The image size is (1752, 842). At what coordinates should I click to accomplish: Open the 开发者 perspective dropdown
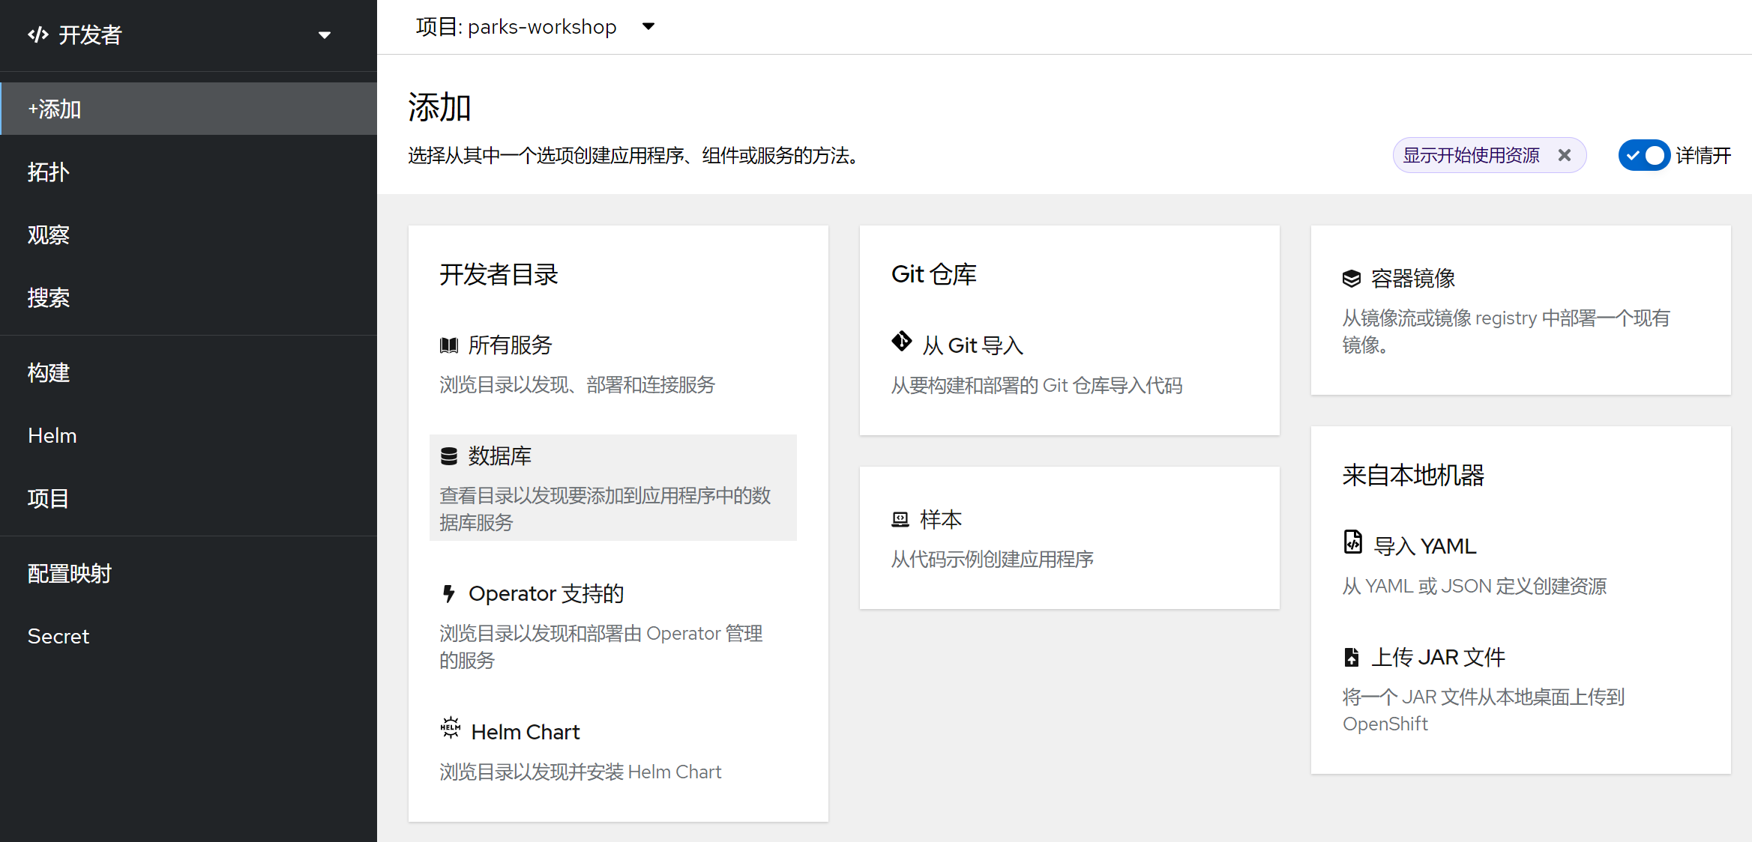click(x=325, y=34)
